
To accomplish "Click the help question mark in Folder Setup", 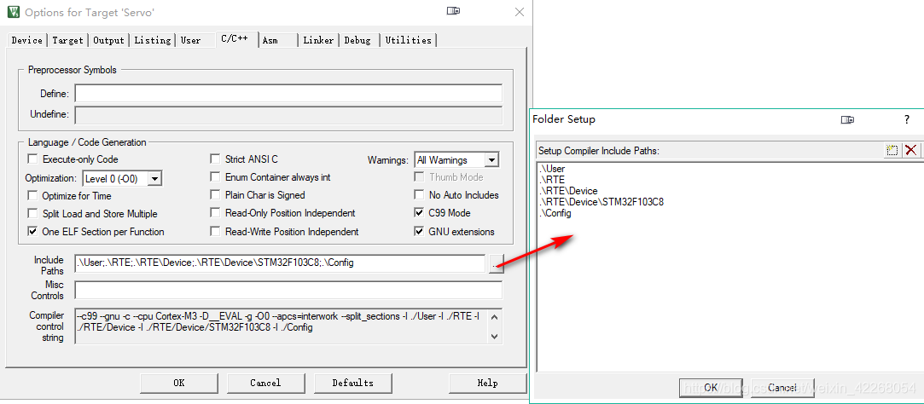I will [x=907, y=119].
